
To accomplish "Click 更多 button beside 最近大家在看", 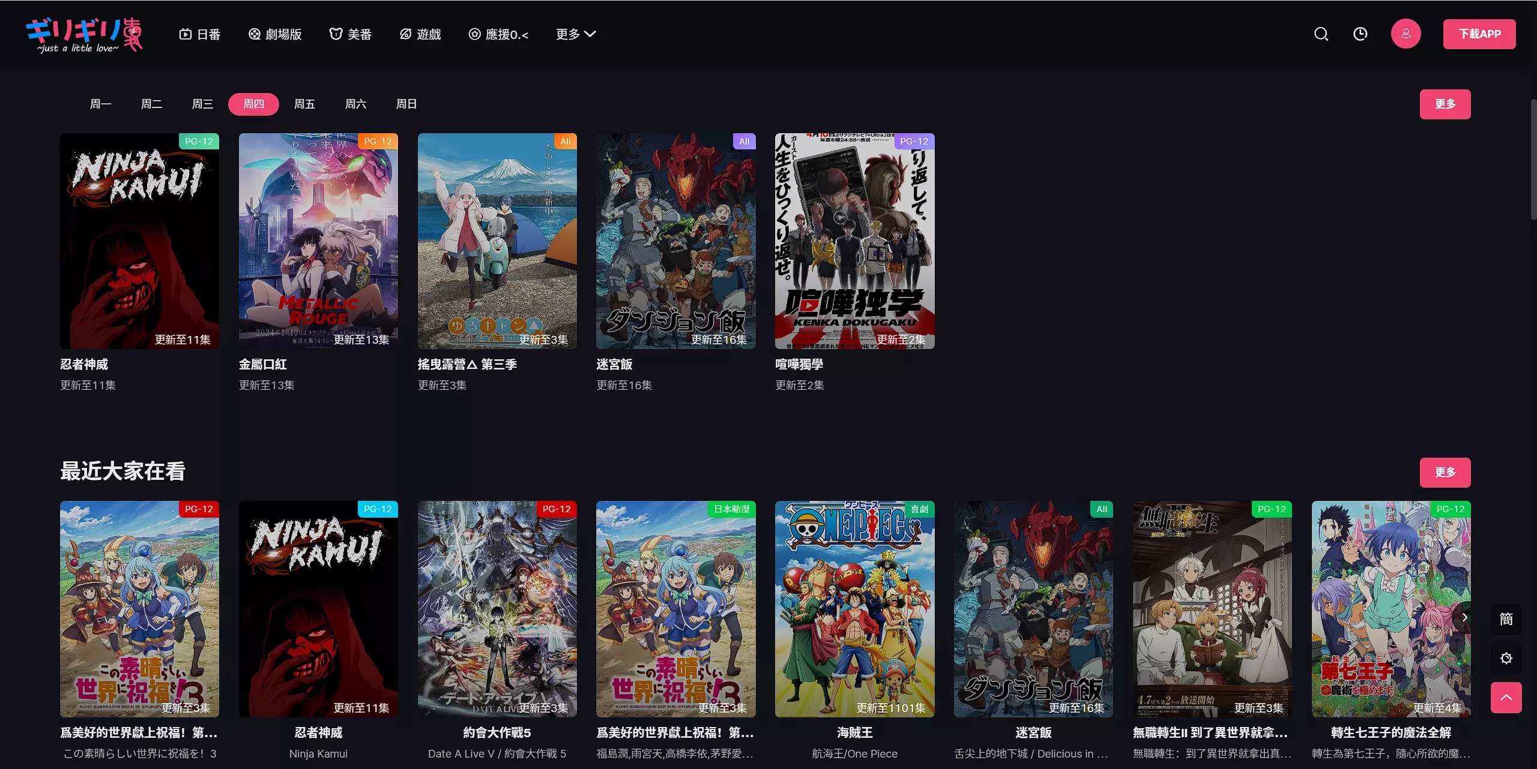I will click(x=1445, y=473).
